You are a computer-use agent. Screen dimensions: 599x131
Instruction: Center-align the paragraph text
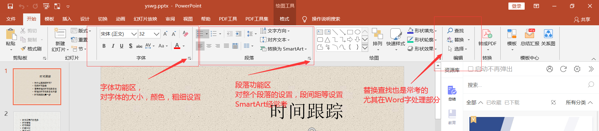point(209,46)
